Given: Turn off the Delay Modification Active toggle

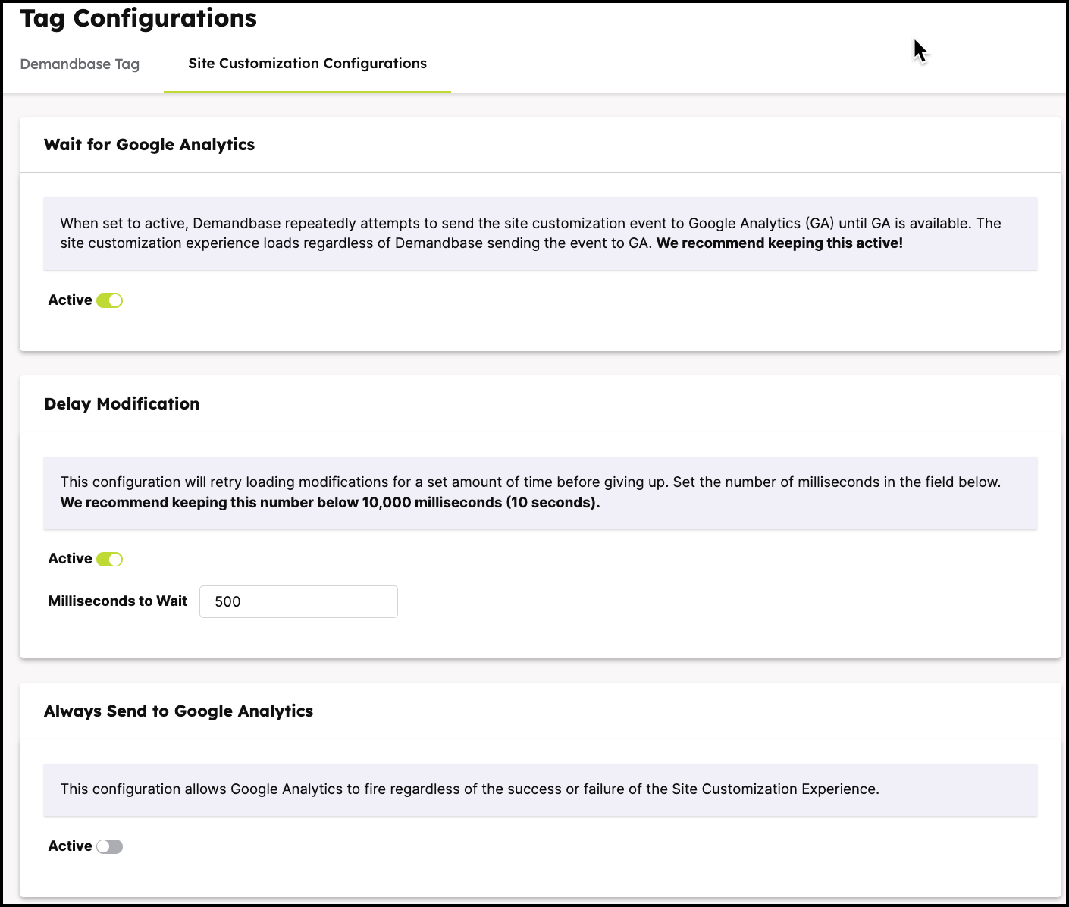Looking at the screenshot, I should (x=110, y=559).
